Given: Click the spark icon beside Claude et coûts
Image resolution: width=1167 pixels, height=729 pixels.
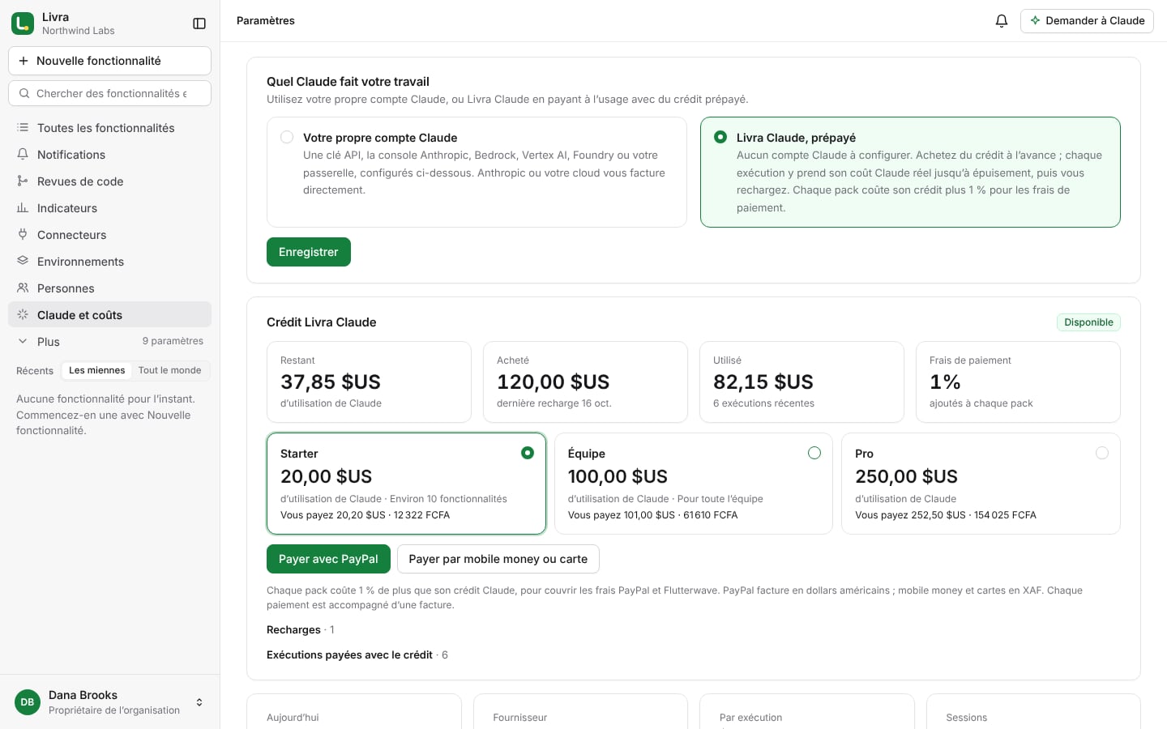Looking at the screenshot, I should (x=23, y=315).
